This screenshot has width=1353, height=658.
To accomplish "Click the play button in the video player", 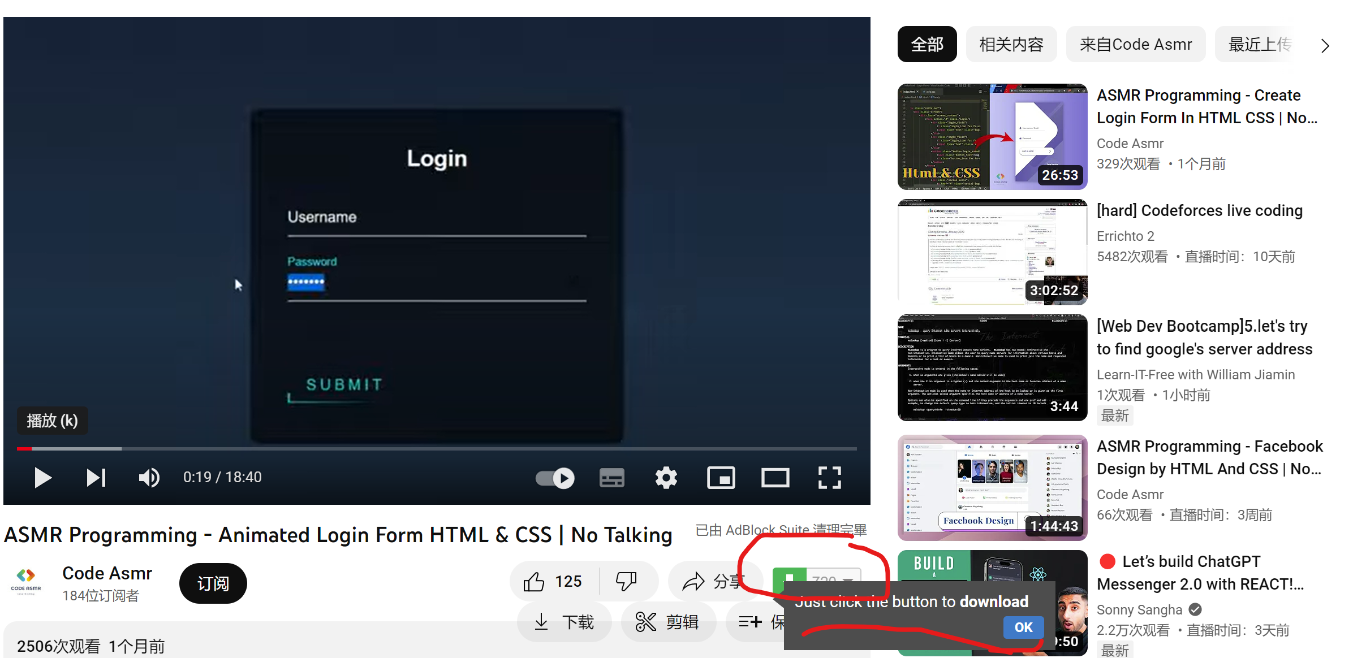I will point(42,478).
